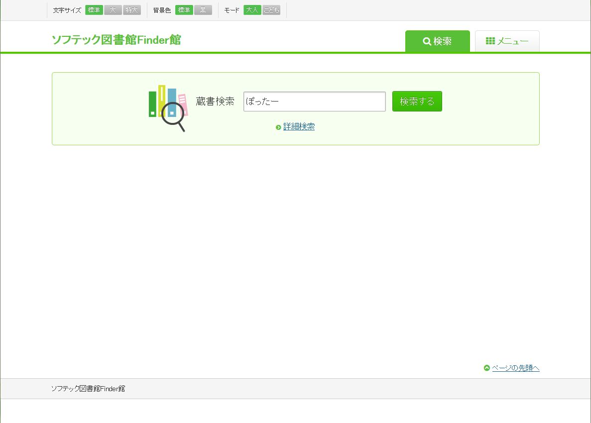Switch 文字サイズ to 特大
Screen dimensions: 591x423
[x=132, y=10]
